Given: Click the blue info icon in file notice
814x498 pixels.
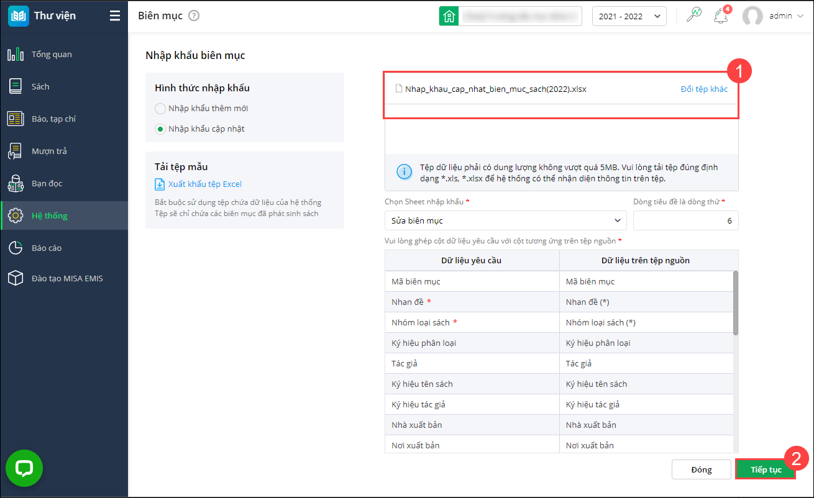Looking at the screenshot, I should (x=404, y=172).
